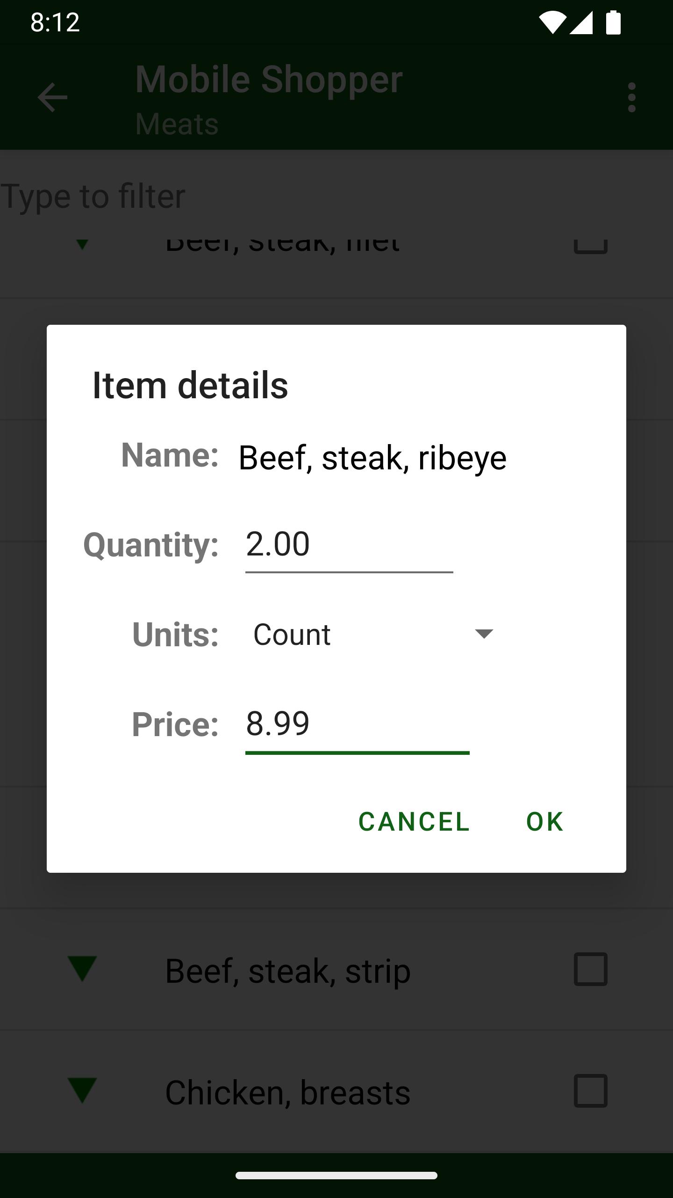Check the Chicken, breasts checkbox
This screenshot has height=1198, width=673.
(591, 1091)
